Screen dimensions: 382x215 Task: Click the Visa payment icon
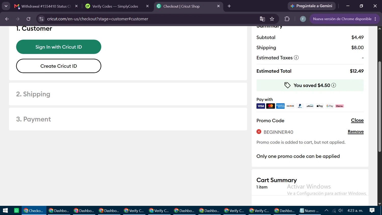coord(261,106)
